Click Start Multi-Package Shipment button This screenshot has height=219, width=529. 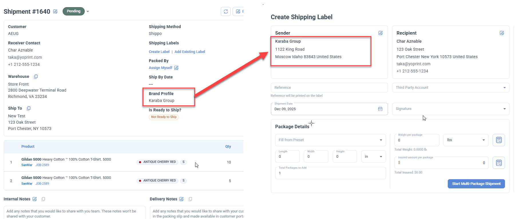tap(476, 184)
